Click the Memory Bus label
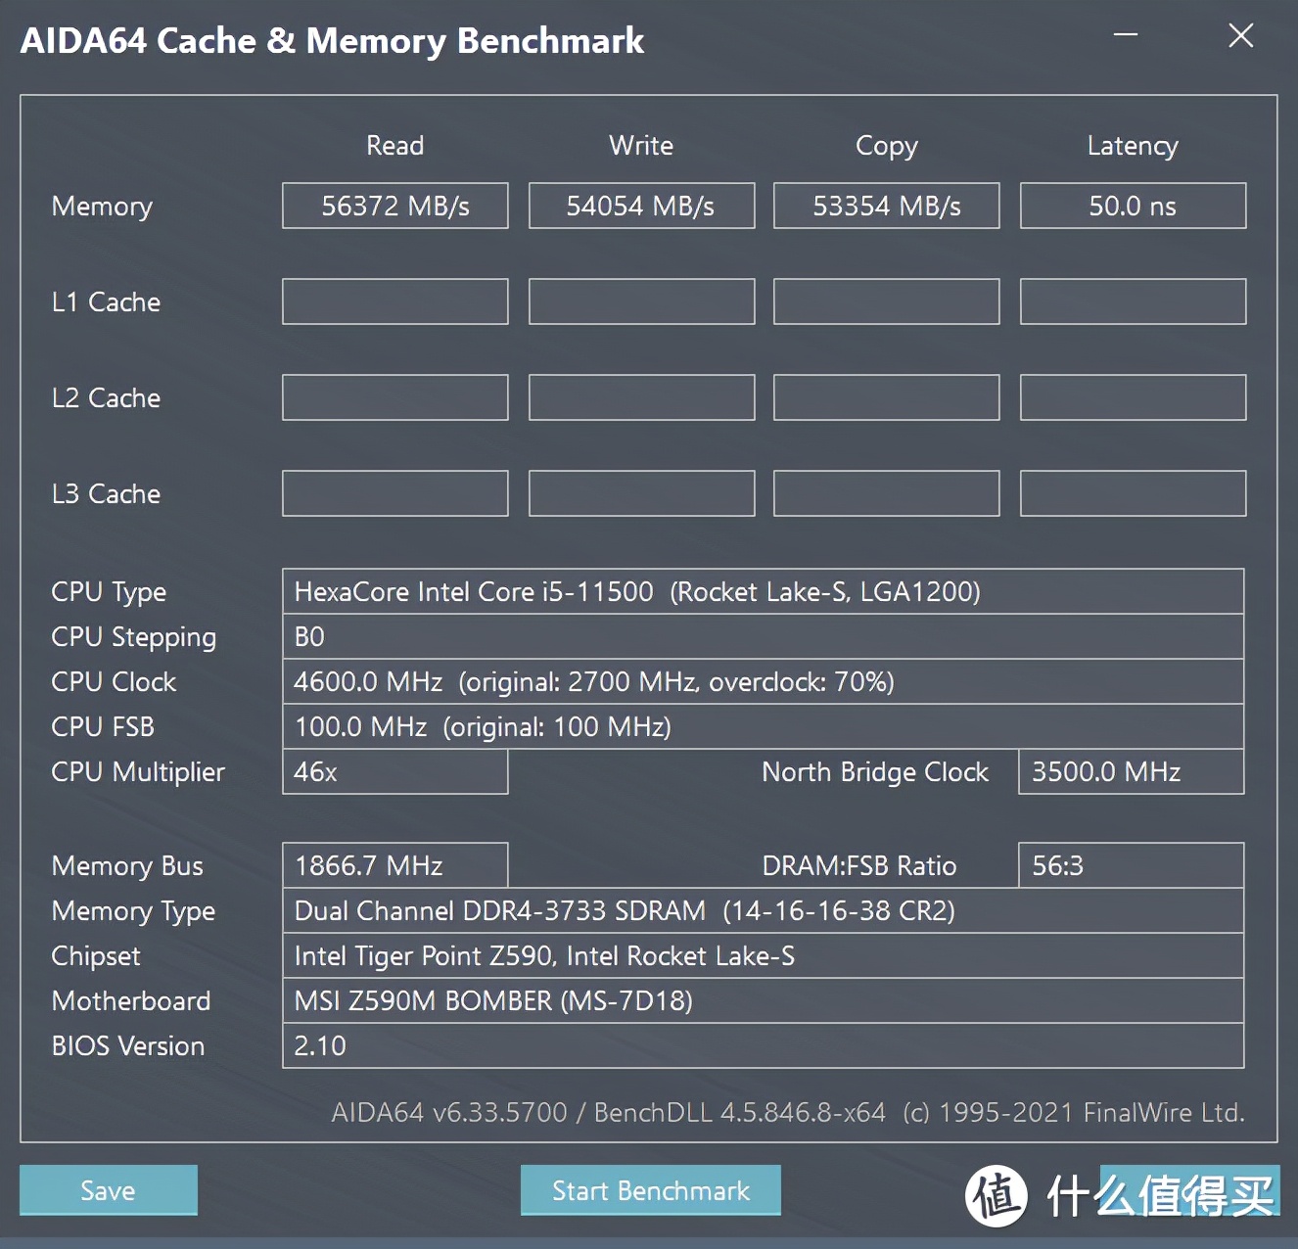Image resolution: width=1298 pixels, height=1249 pixels. click(x=127, y=866)
